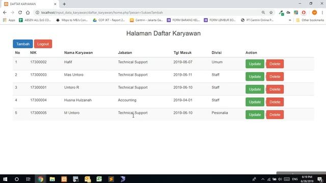326x183 pixels.
Task: Open the browser home page icon
Action: (x=28, y=12)
